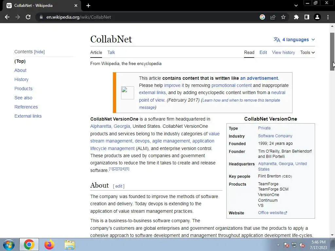Open the Edit tab
This screenshot has width=335, height=251.
pyautogui.click(x=263, y=53)
